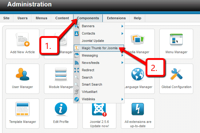
Task: Click the VirtueMart cart icon
Action: [77, 92]
